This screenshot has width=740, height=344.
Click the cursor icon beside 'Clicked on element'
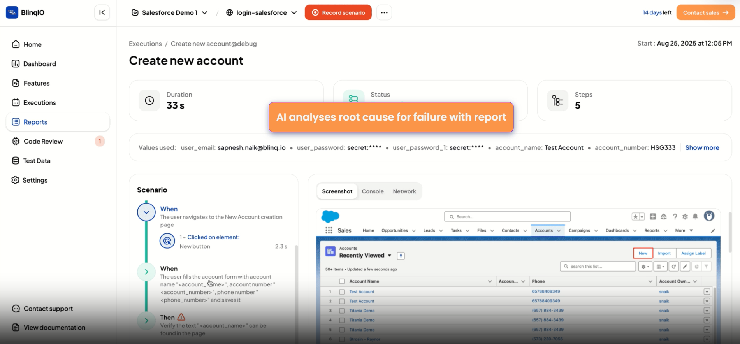click(167, 241)
